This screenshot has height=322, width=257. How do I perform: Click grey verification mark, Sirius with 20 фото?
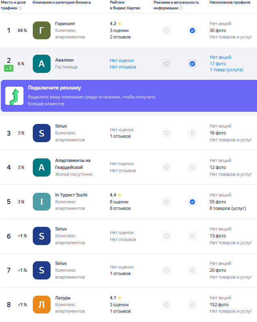click(x=192, y=270)
